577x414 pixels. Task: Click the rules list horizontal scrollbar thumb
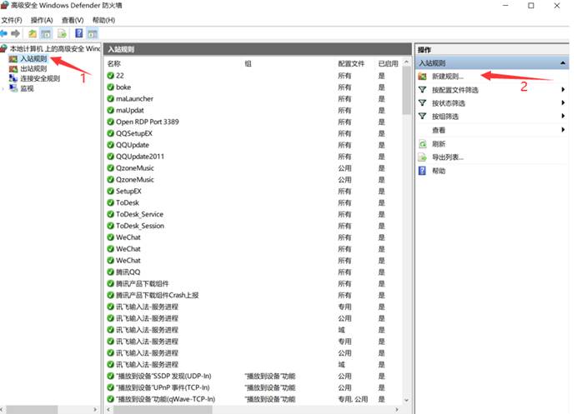tap(163, 409)
